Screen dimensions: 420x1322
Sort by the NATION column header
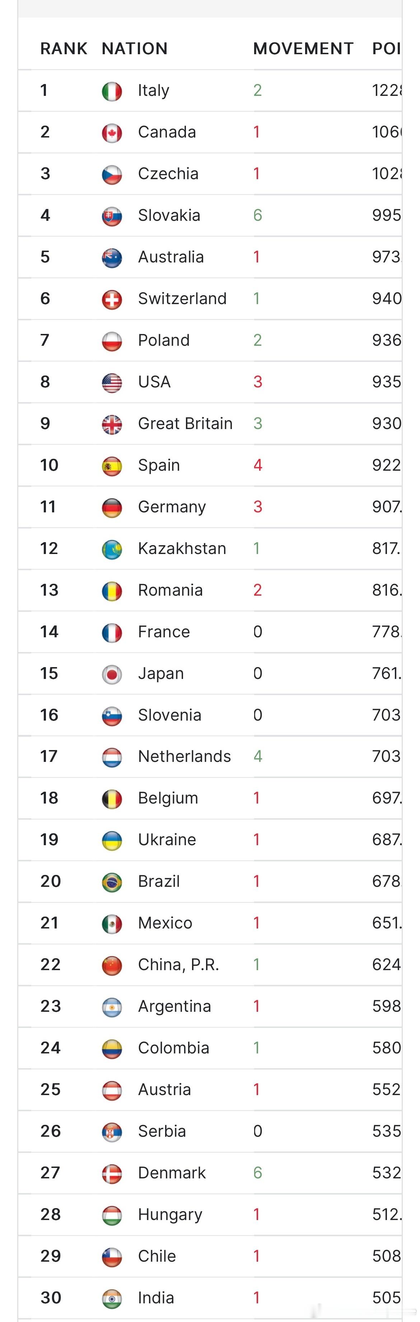135,49
